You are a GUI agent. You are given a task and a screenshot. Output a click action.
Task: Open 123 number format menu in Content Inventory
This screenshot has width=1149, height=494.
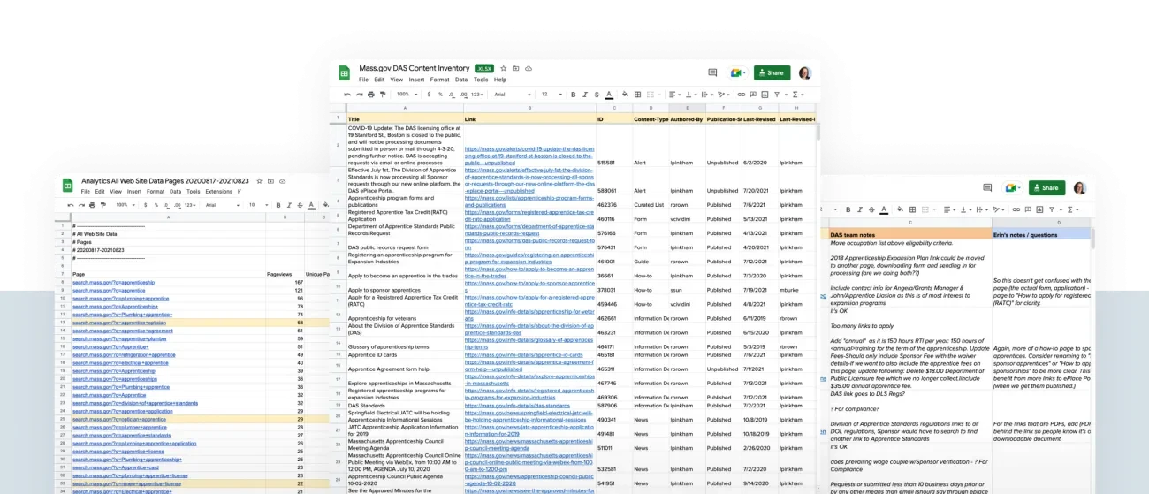point(477,95)
